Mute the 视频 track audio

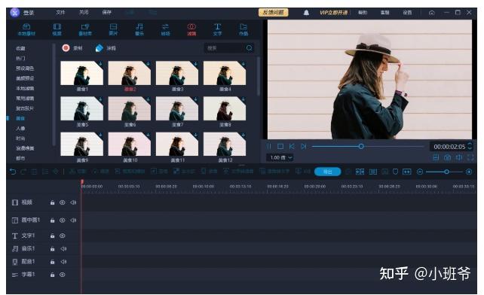point(73,202)
